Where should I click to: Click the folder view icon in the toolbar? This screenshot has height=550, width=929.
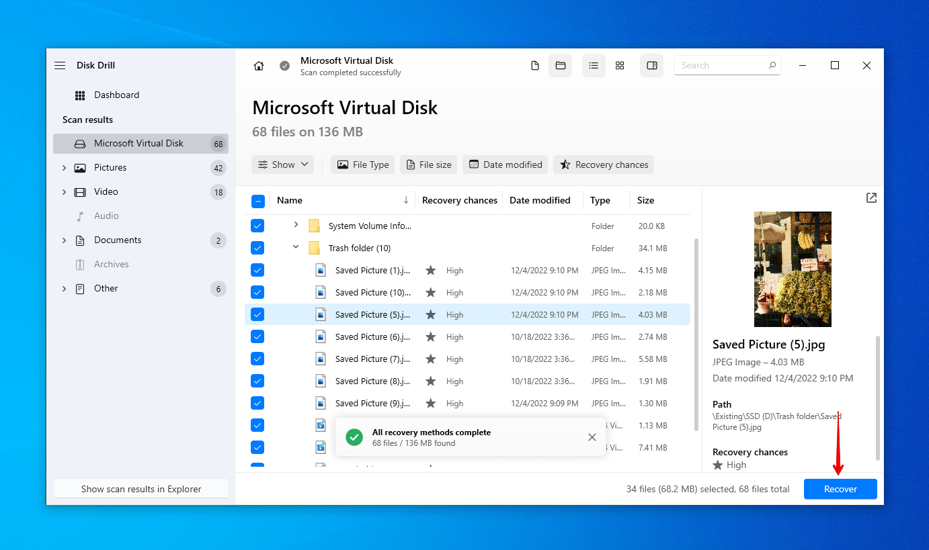pos(561,65)
